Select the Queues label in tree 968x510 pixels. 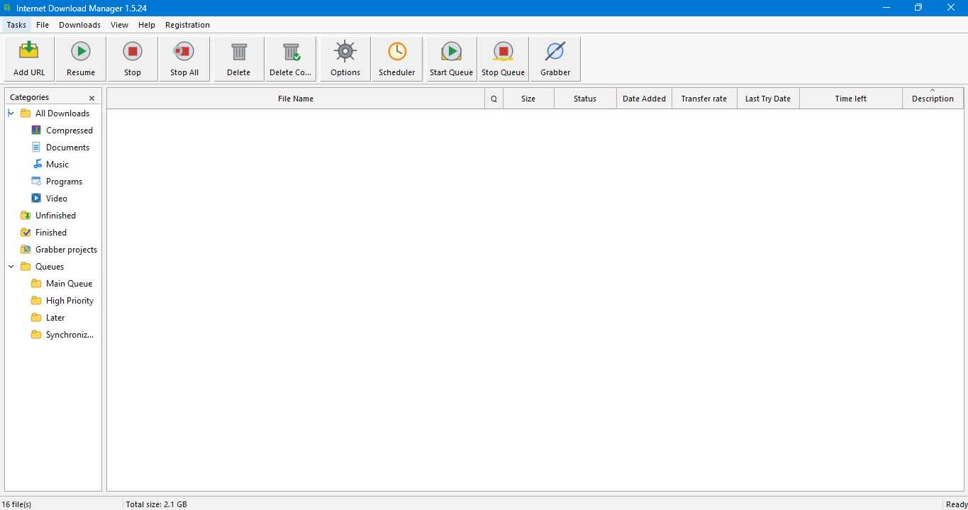pos(50,267)
